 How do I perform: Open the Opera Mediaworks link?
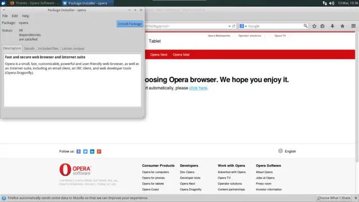(x=219, y=36)
